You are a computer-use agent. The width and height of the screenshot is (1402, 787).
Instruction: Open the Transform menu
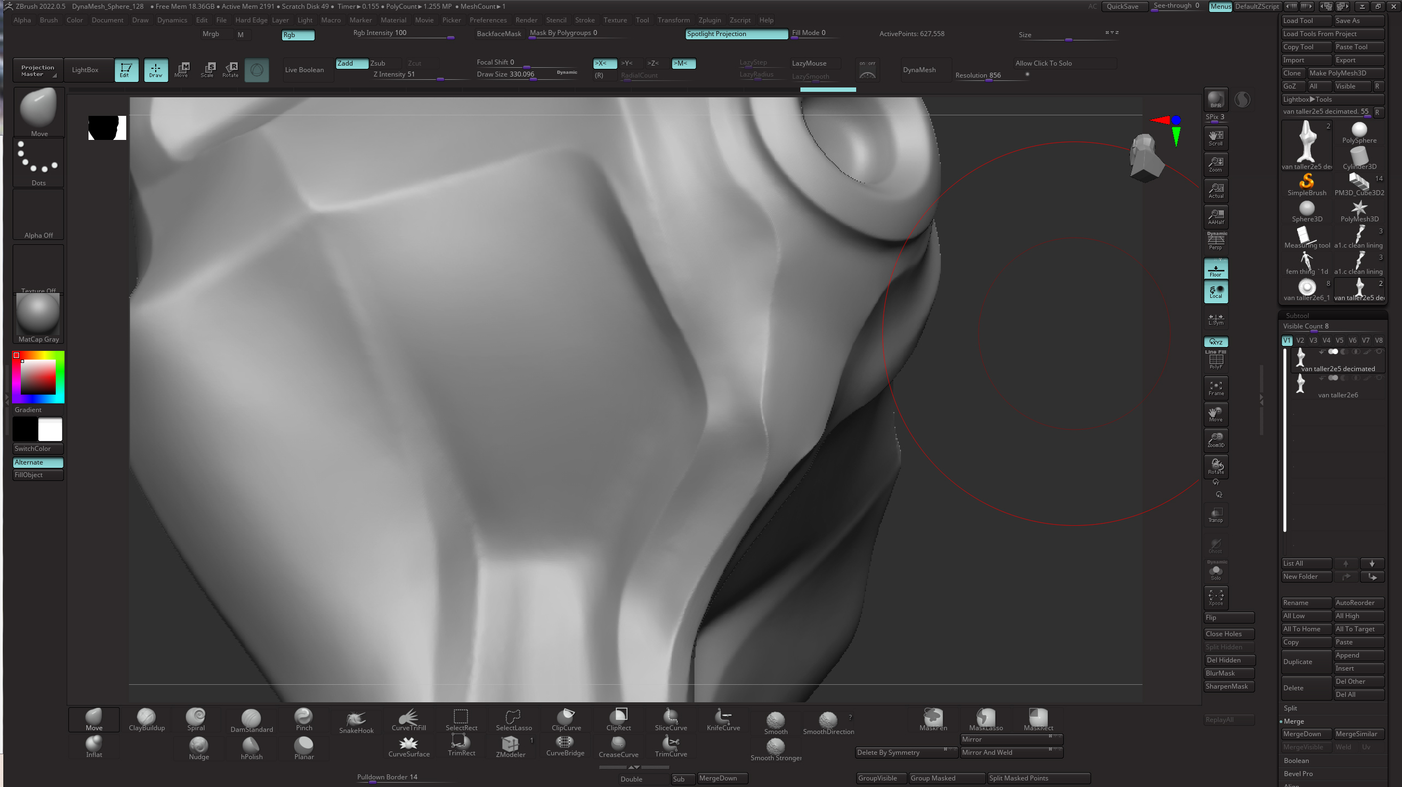click(673, 20)
